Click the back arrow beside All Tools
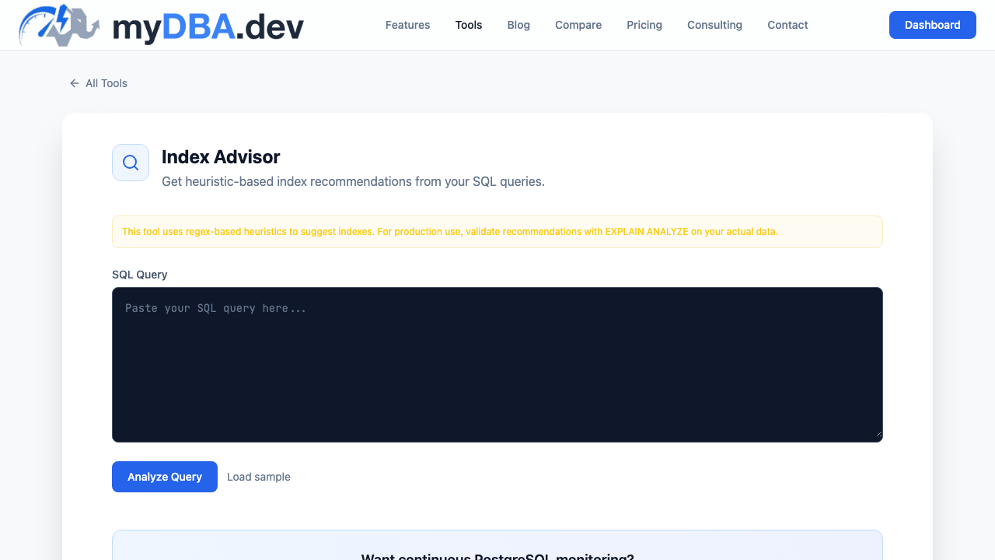 coord(75,83)
